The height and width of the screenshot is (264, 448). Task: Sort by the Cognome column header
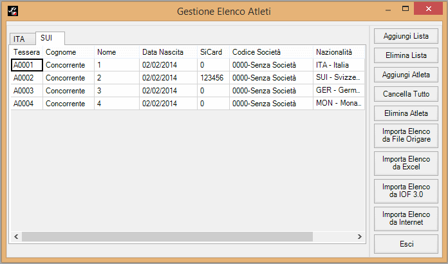pos(68,52)
